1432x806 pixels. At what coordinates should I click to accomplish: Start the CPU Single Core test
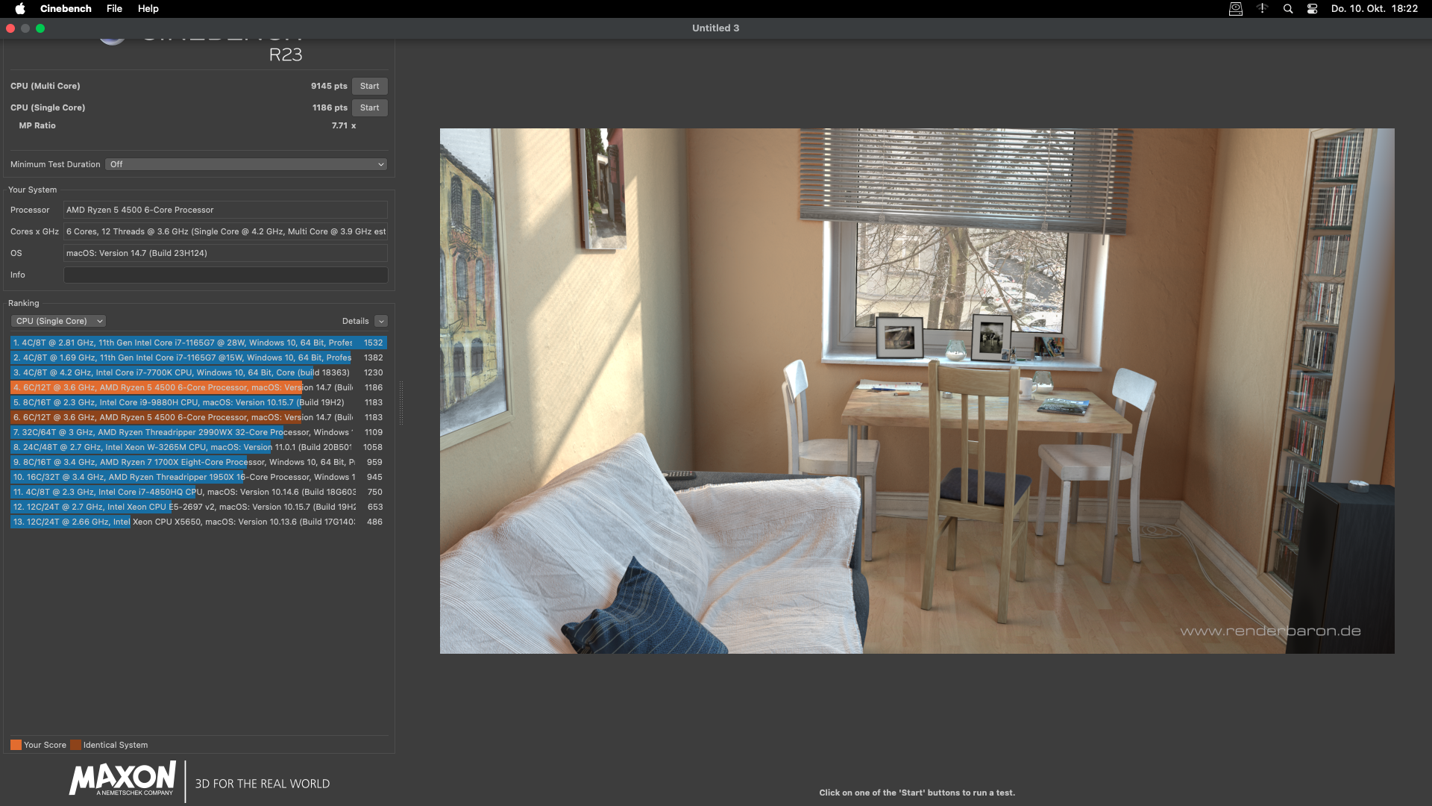369,107
